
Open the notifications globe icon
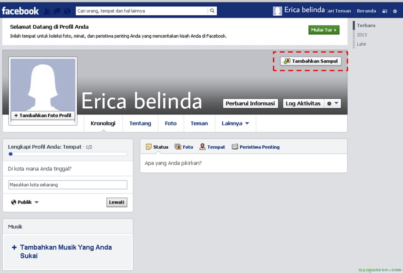click(x=67, y=11)
